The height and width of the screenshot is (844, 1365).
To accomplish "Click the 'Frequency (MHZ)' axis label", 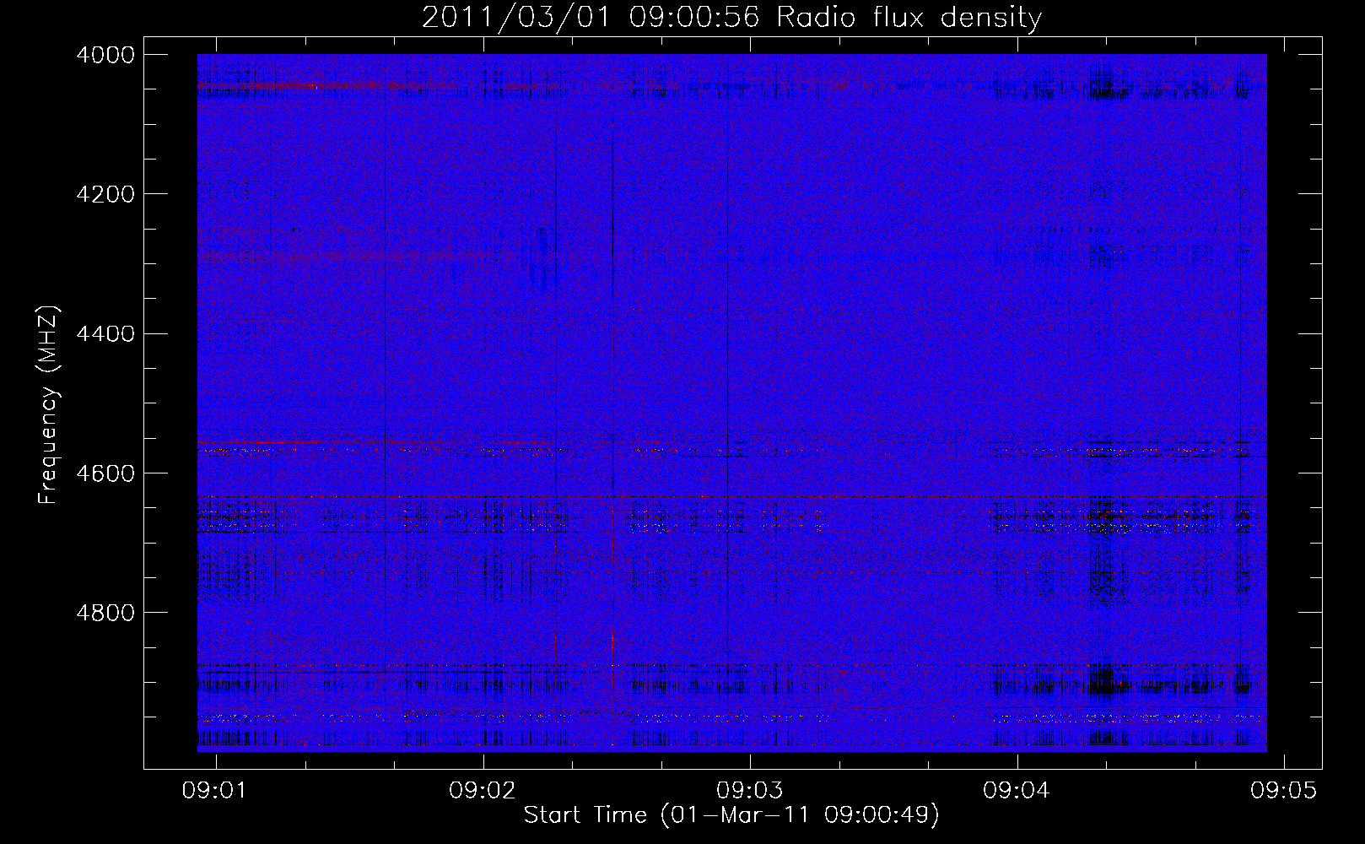I will point(49,404).
